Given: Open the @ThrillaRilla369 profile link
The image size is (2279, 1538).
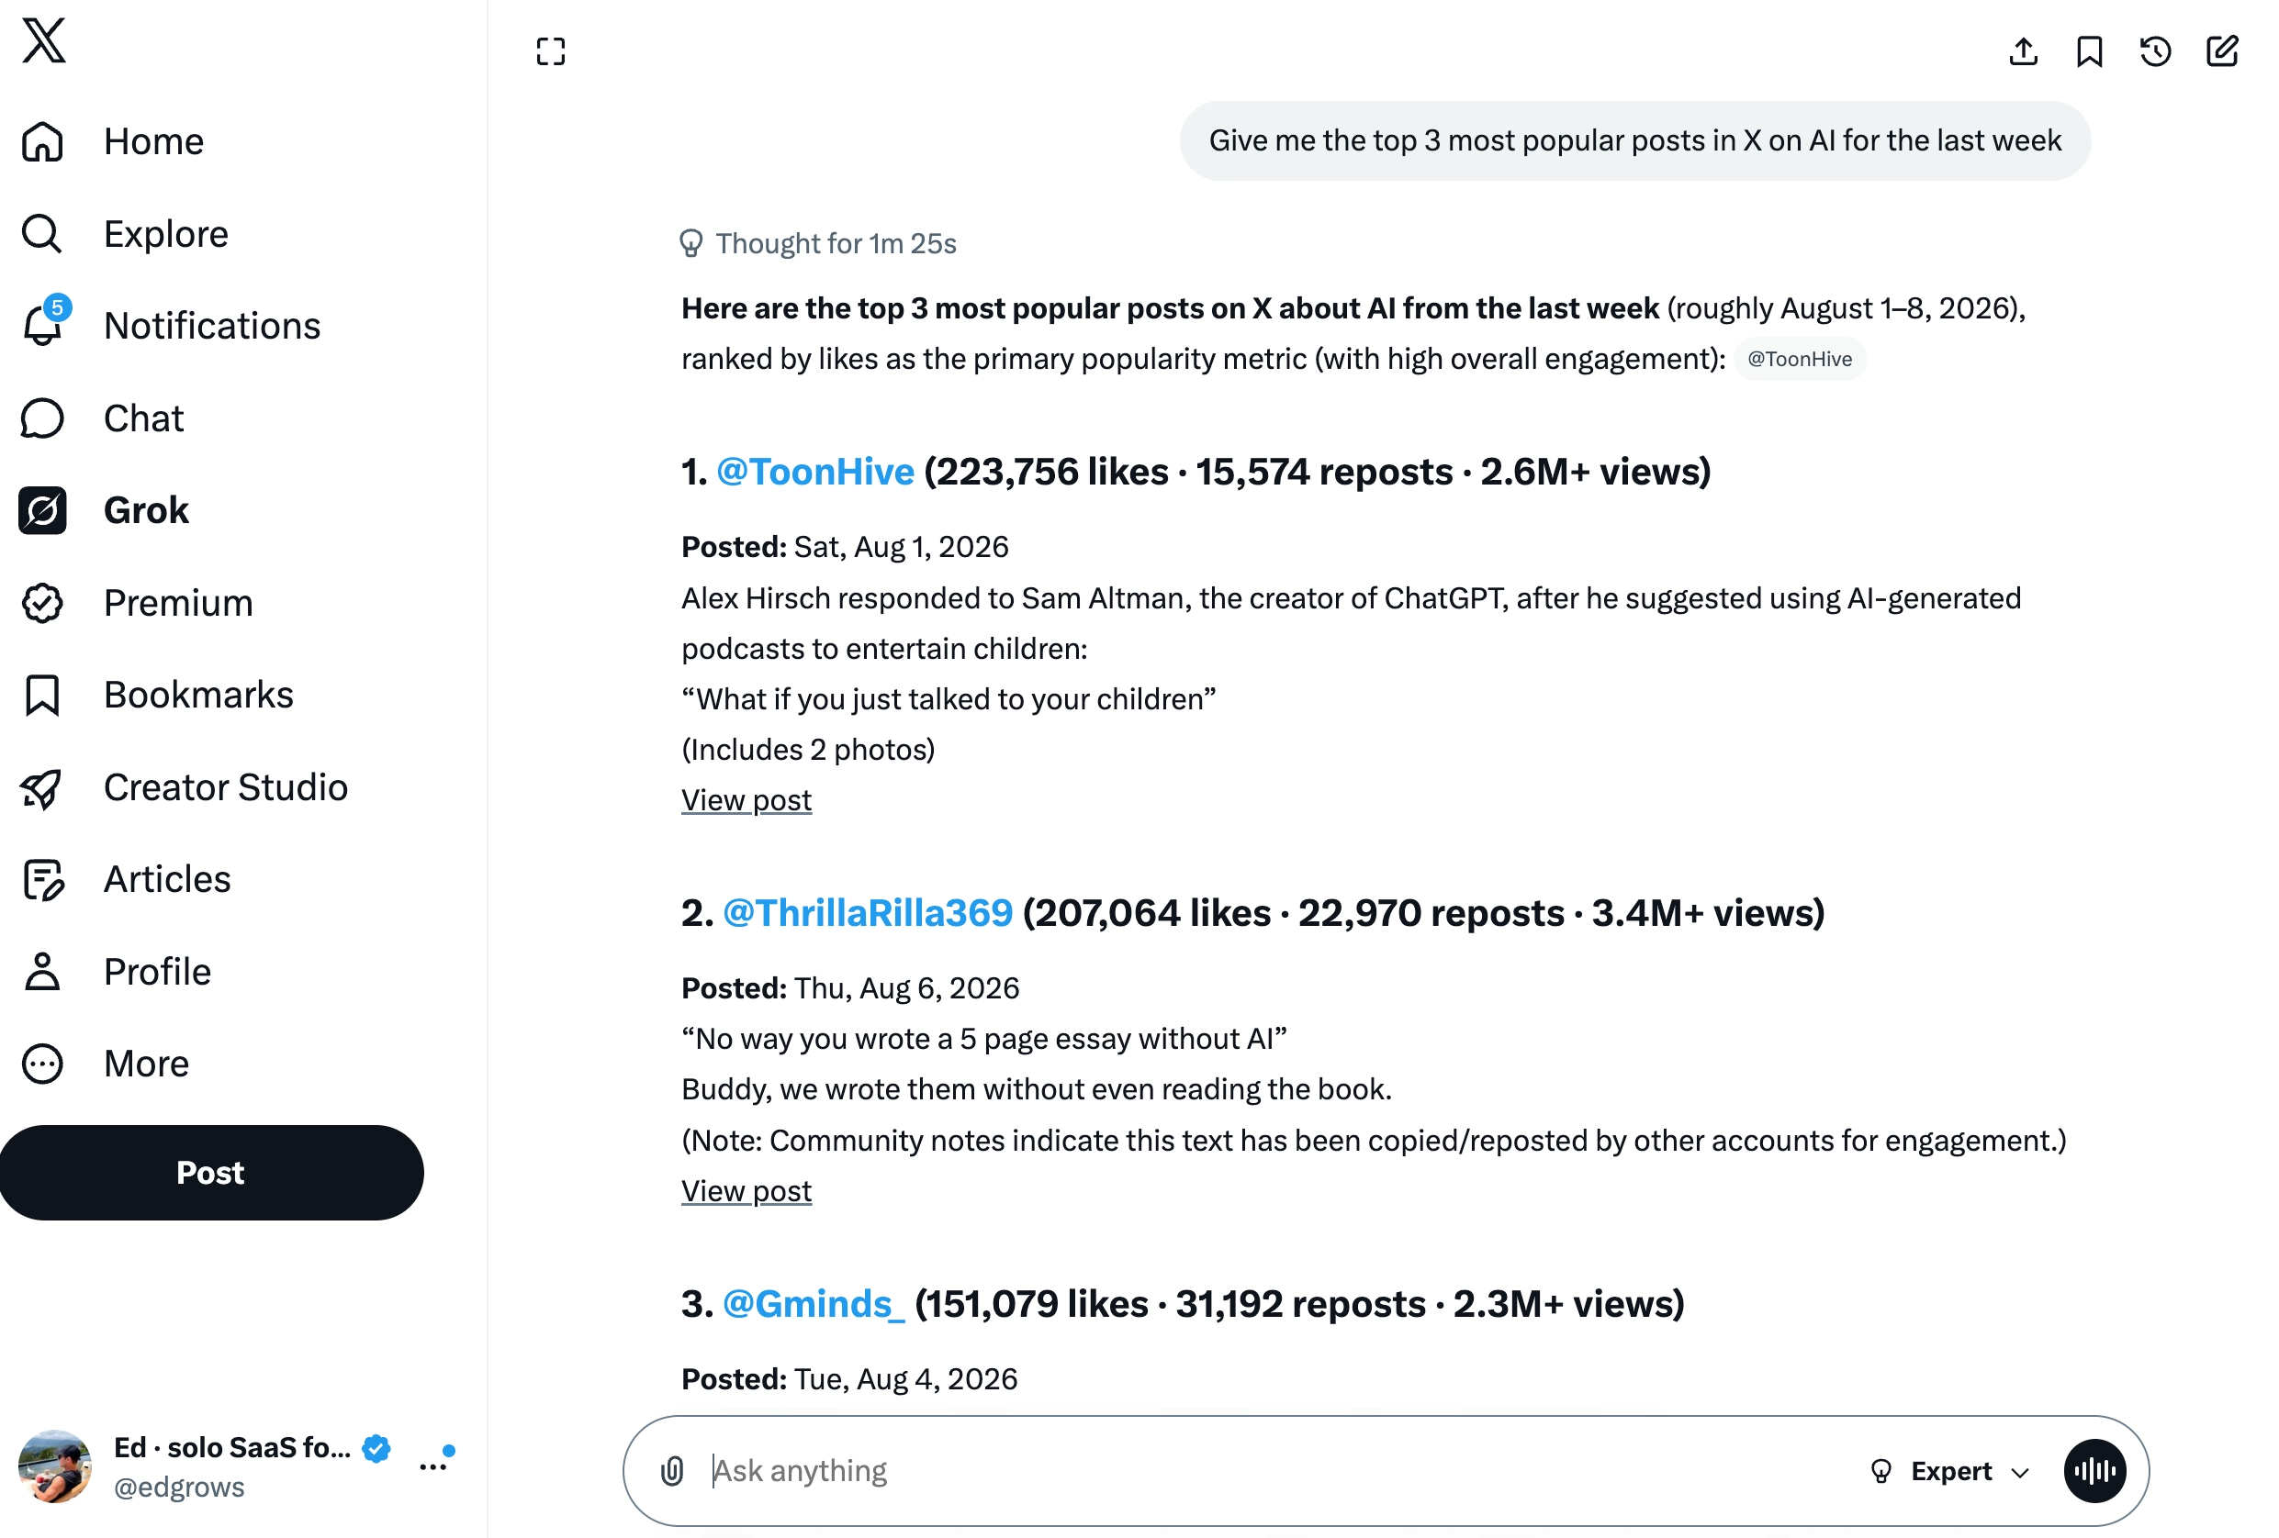Looking at the screenshot, I should [x=868, y=912].
